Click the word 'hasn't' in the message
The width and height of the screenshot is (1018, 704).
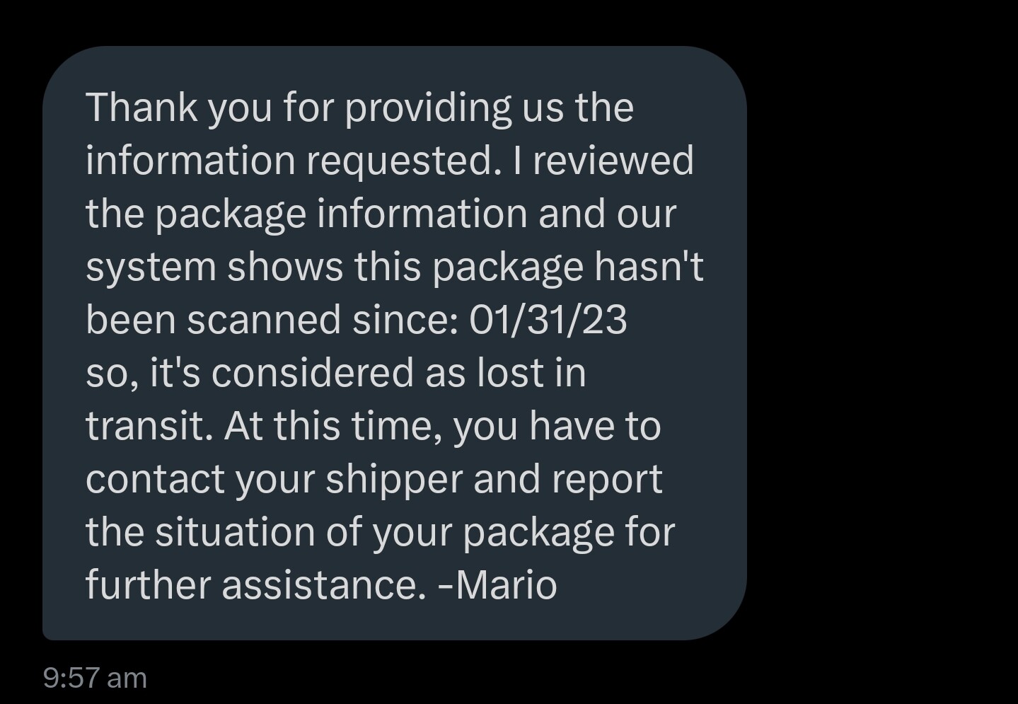[649, 267]
